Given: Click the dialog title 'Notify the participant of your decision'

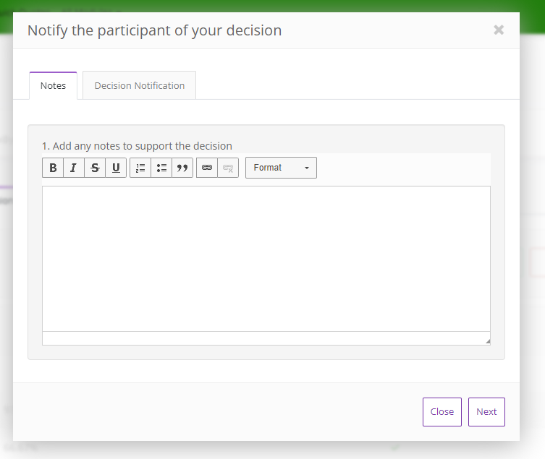Looking at the screenshot, I should (155, 30).
